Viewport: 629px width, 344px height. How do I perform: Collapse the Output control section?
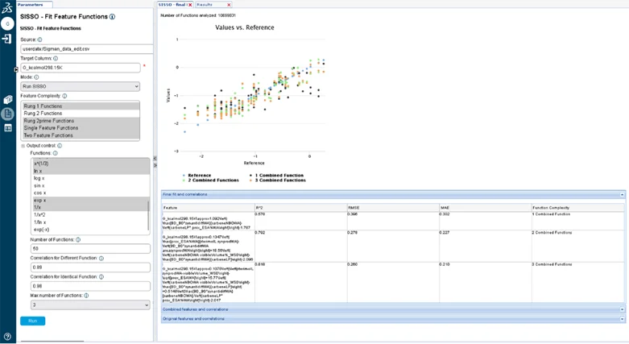(23, 146)
